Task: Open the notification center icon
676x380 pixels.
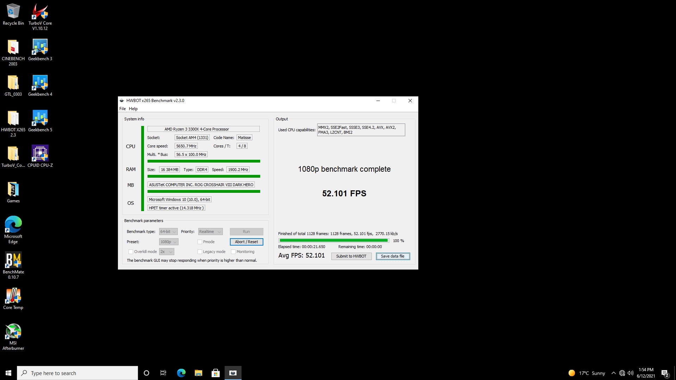Action: pyautogui.click(x=665, y=373)
